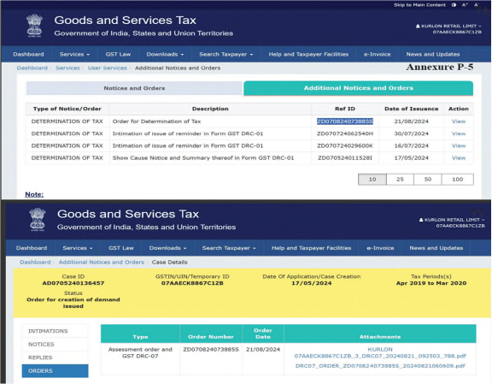492x384 pixels.
Task: Click the User Services breadcrumb link
Action: click(108, 68)
